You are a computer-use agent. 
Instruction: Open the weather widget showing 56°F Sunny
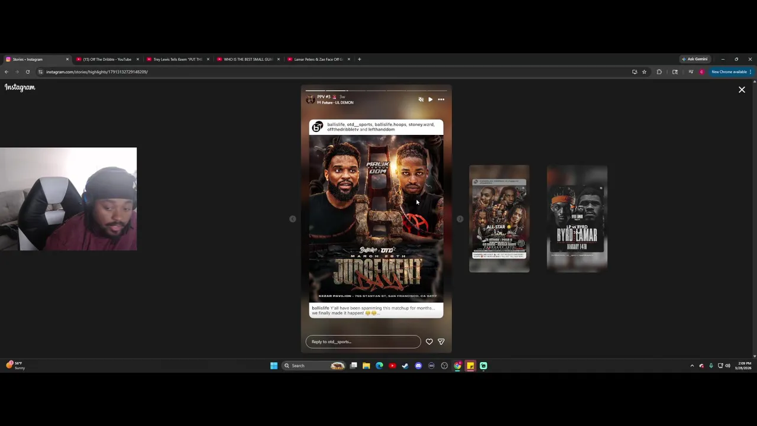pyautogui.click(x=16, y=366)
